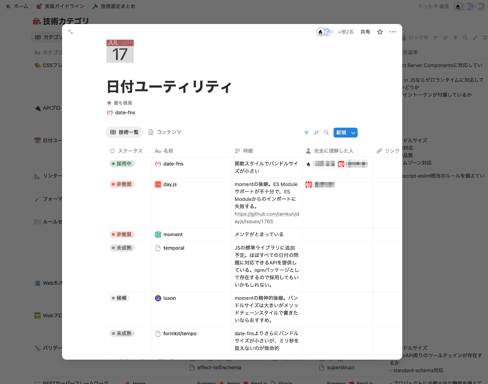The height and width of the screenshot is (384, 488).
Task: Click the ステータス column header
Action: [126, 151]
